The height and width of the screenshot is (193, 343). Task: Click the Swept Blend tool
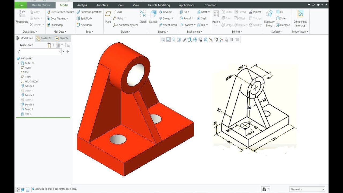[x=168, y=25]
